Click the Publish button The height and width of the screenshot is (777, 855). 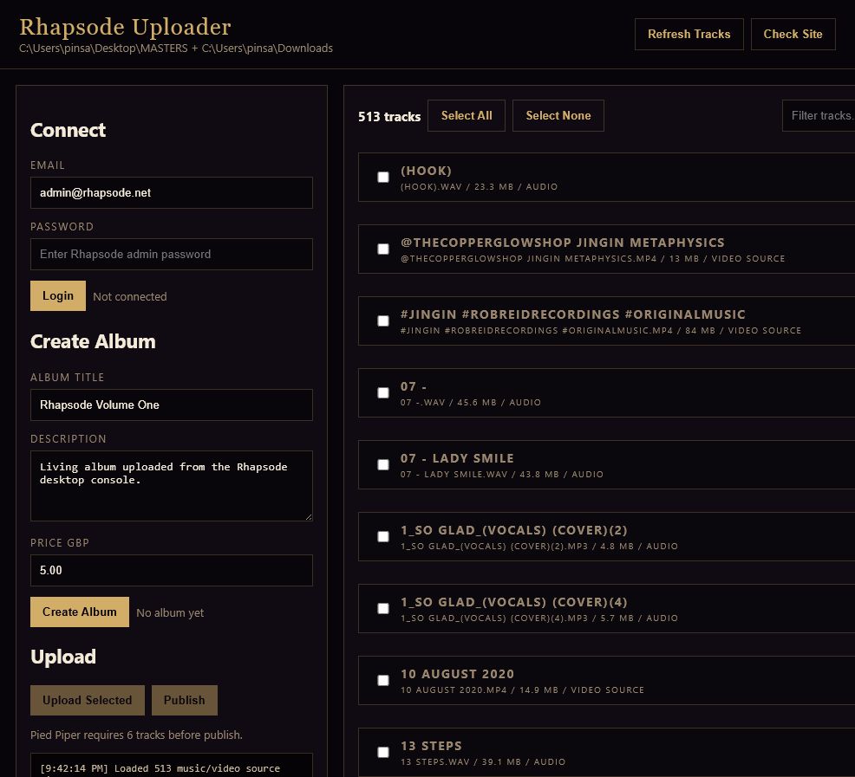coord(185,700)
